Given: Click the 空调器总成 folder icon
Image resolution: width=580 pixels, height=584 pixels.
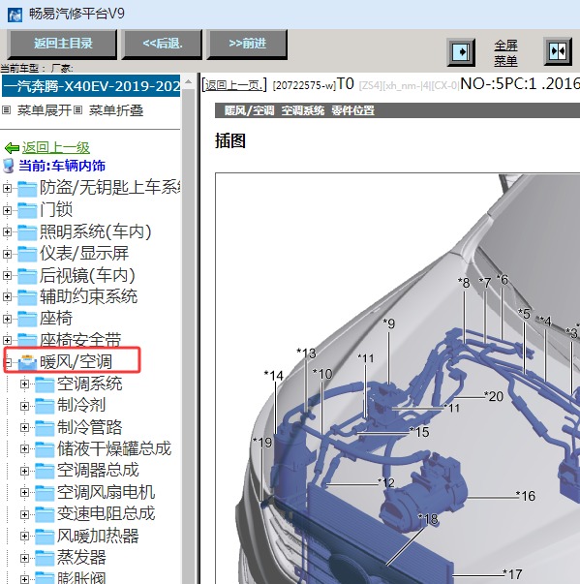Looking at the screenshot, I should tap(45, 471).
